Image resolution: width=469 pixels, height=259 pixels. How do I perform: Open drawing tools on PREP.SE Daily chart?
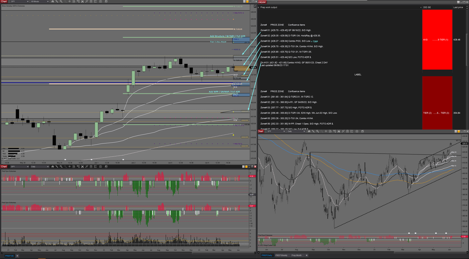[57, 166]
